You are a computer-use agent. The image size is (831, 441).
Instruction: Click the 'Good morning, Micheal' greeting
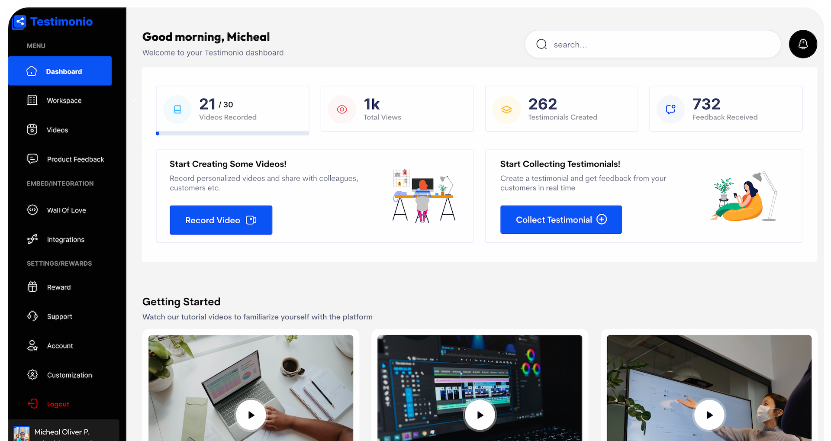click(206, 37)
